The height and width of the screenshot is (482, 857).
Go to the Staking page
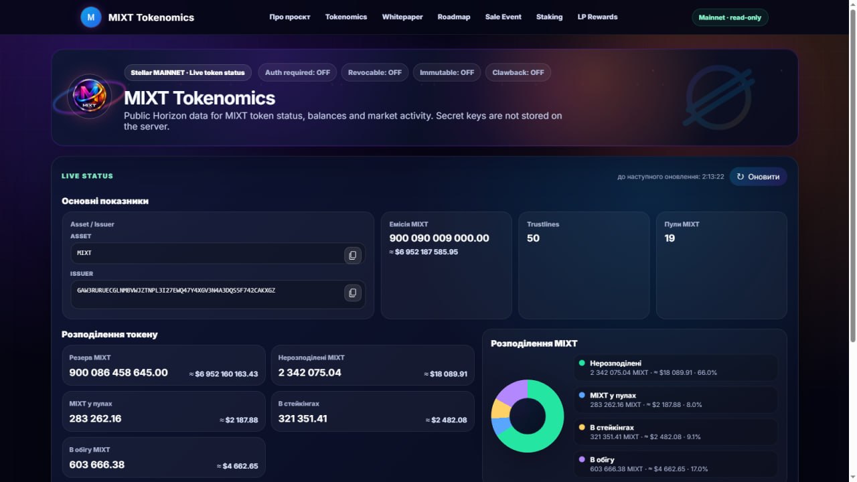549,17
